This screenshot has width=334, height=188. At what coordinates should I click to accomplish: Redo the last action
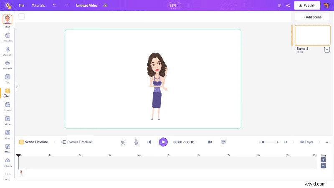[x=67, y=5]
